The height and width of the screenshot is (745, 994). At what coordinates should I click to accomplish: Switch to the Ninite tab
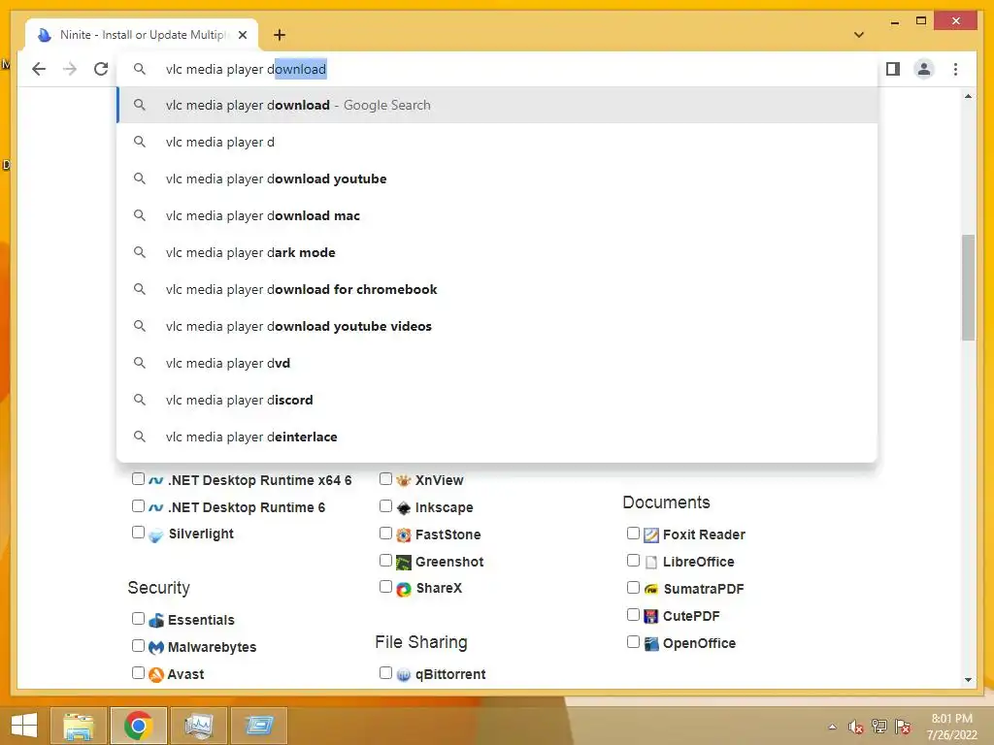(142, 35)
